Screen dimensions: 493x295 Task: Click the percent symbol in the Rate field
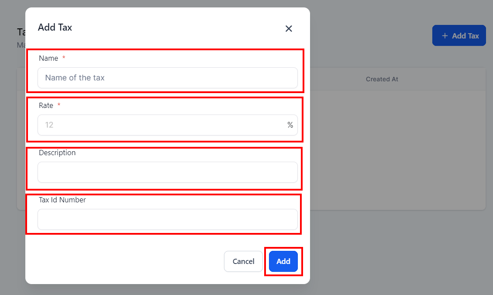290,125
